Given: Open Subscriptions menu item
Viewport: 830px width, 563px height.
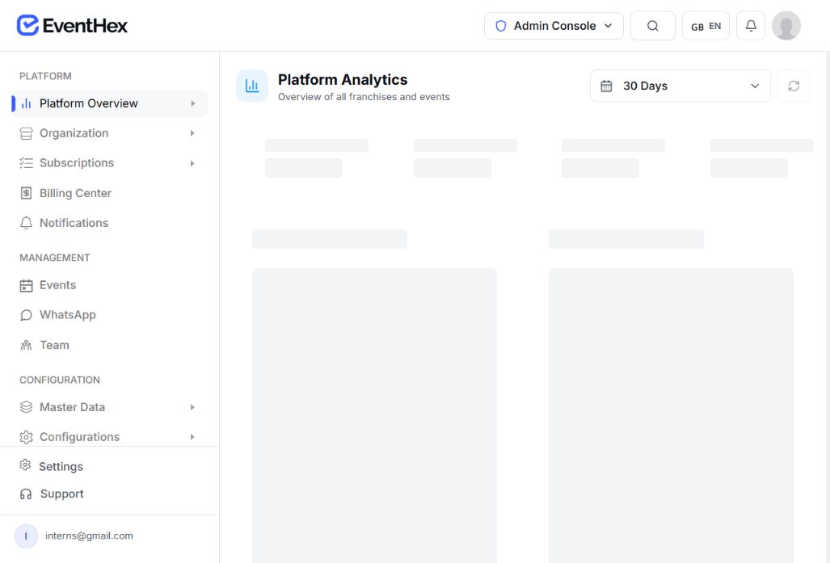Looking at the screenshot, I should tap(110, 163).
